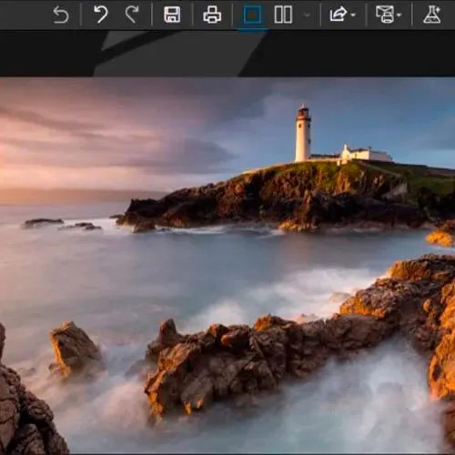
Task: Undo the last edit
Action: (101, 15)
